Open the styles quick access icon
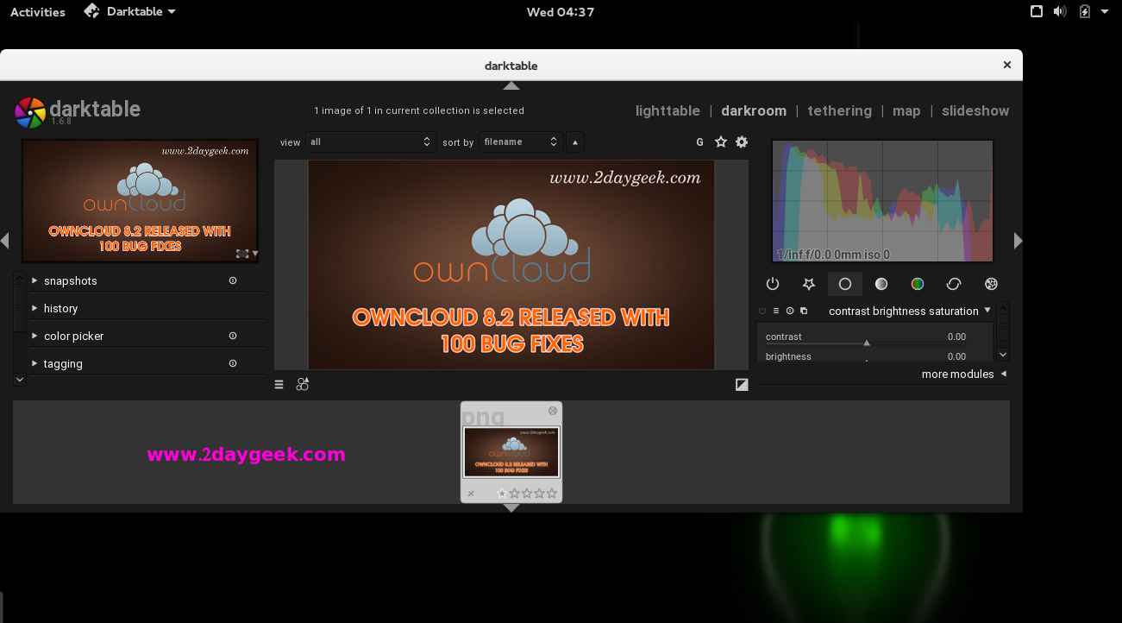The width and height of the screenshot is (1122, 623). click(303, 385)
